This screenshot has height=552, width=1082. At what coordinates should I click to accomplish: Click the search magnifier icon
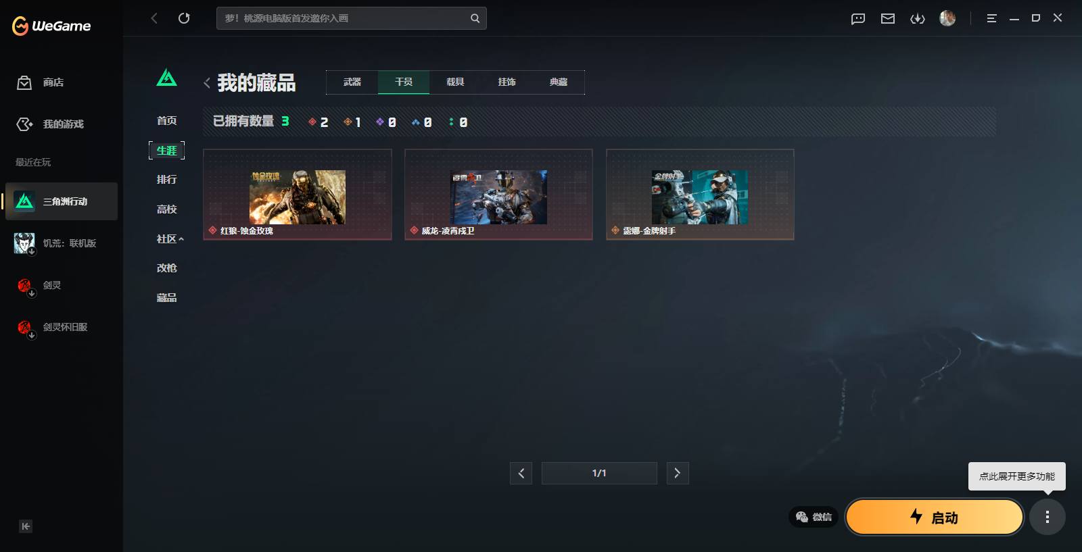tap(475, 18)
